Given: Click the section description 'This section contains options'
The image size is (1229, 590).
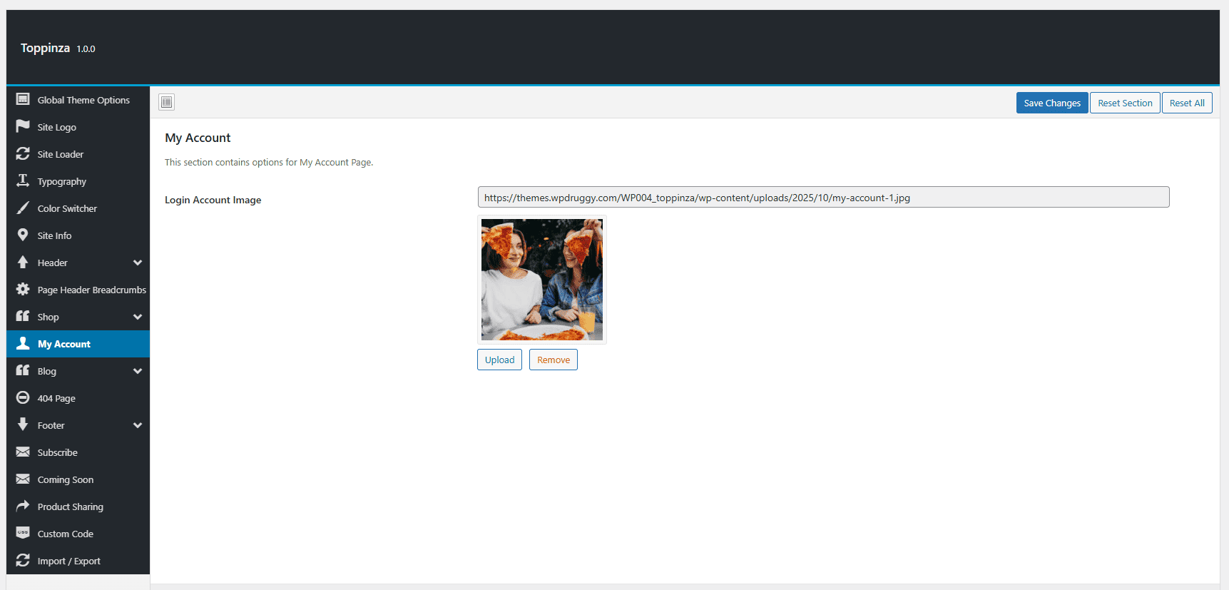Looking at the screenshot, I should pyautogui.click(x=269, y=162).
